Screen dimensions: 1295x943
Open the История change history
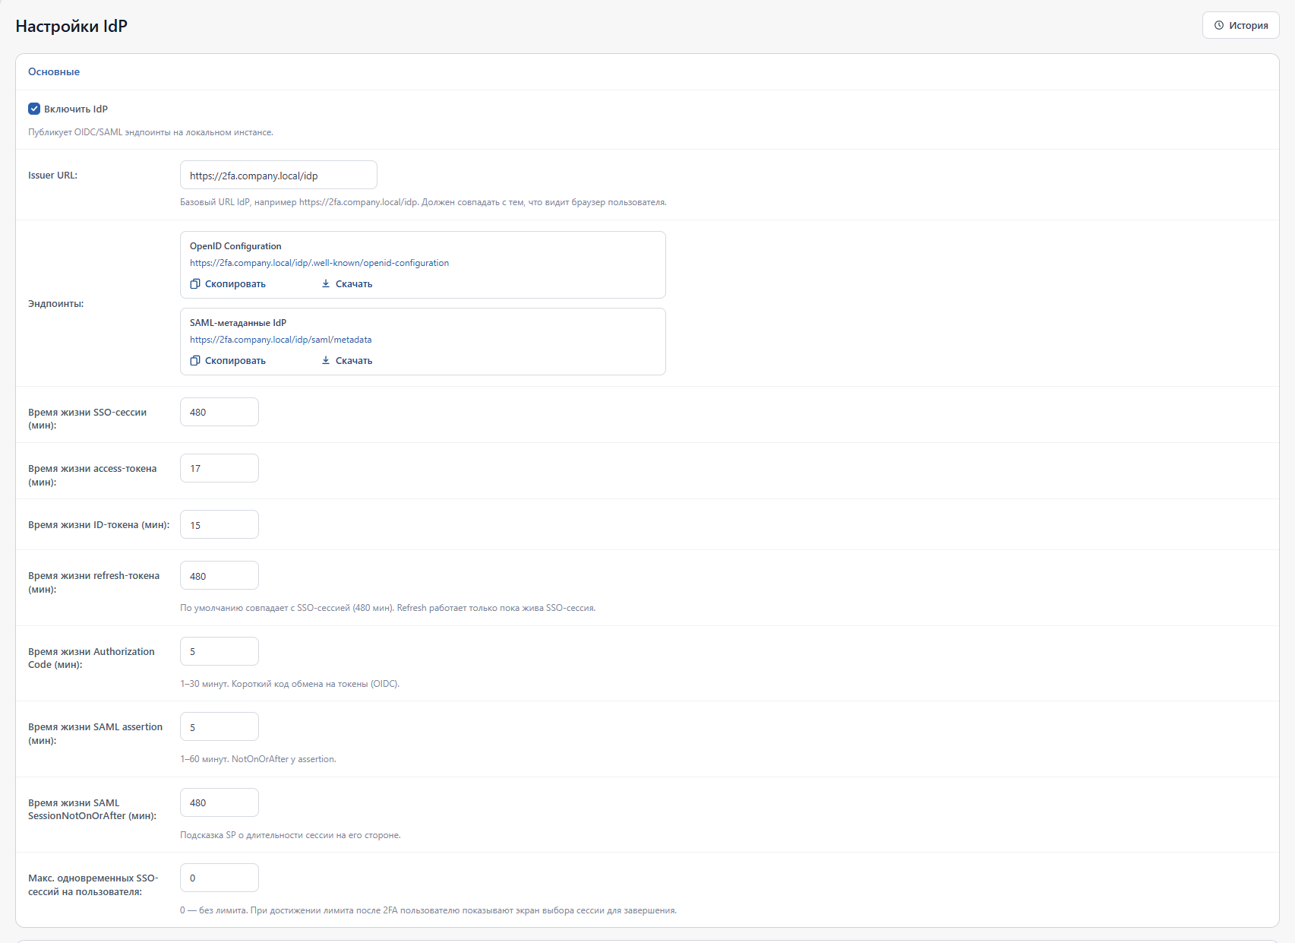coord(1240,25)
